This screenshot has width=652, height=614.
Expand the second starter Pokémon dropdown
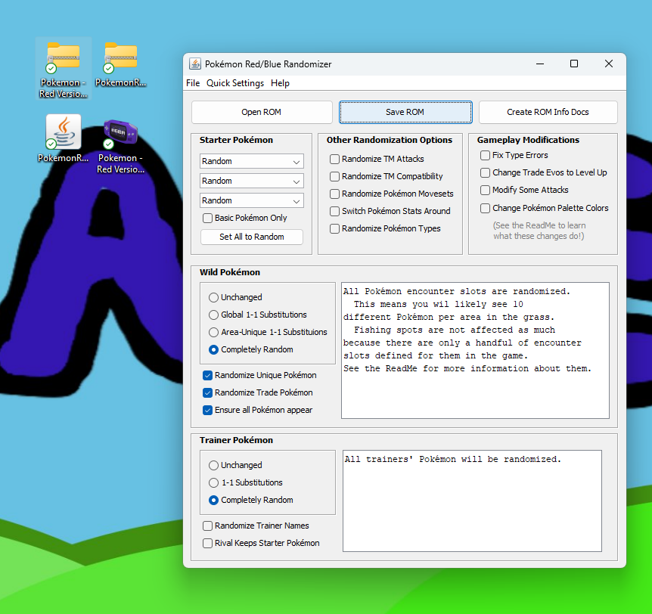252,181
